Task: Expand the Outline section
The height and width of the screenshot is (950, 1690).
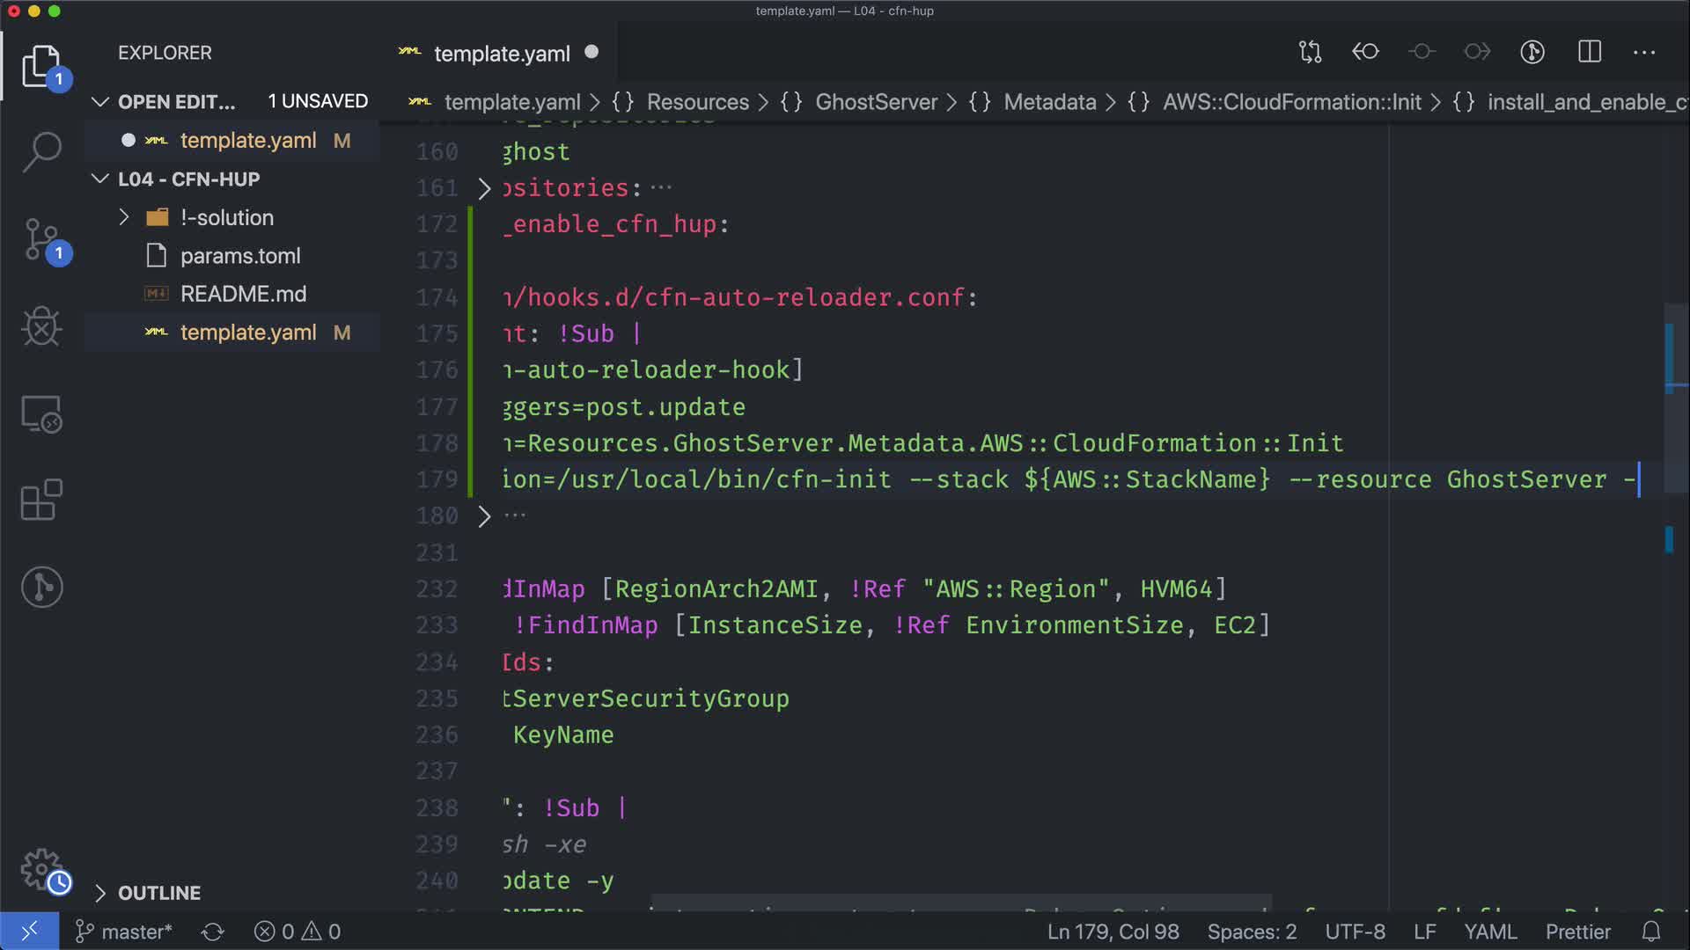Action: click(x=100, y=893)
